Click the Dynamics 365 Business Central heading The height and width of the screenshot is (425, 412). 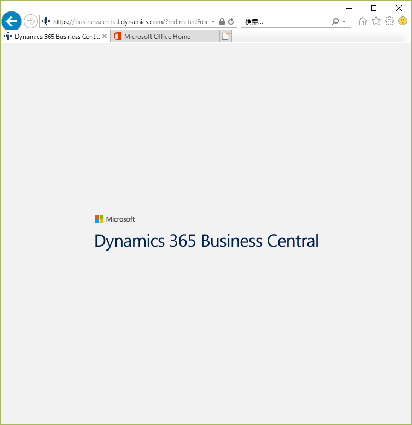206,241
